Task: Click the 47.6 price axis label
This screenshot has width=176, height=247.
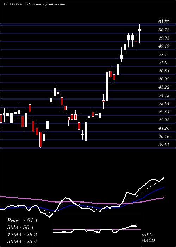Action: (163, 63)
